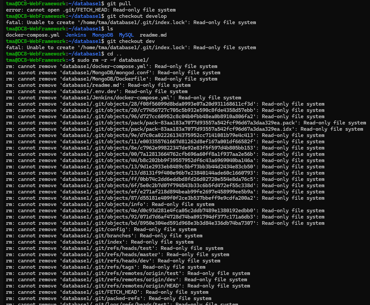Viewport: 370px width, 305px height.
Task: Click 'database1/.git/objects/info' path
Action: click(103, 204)
